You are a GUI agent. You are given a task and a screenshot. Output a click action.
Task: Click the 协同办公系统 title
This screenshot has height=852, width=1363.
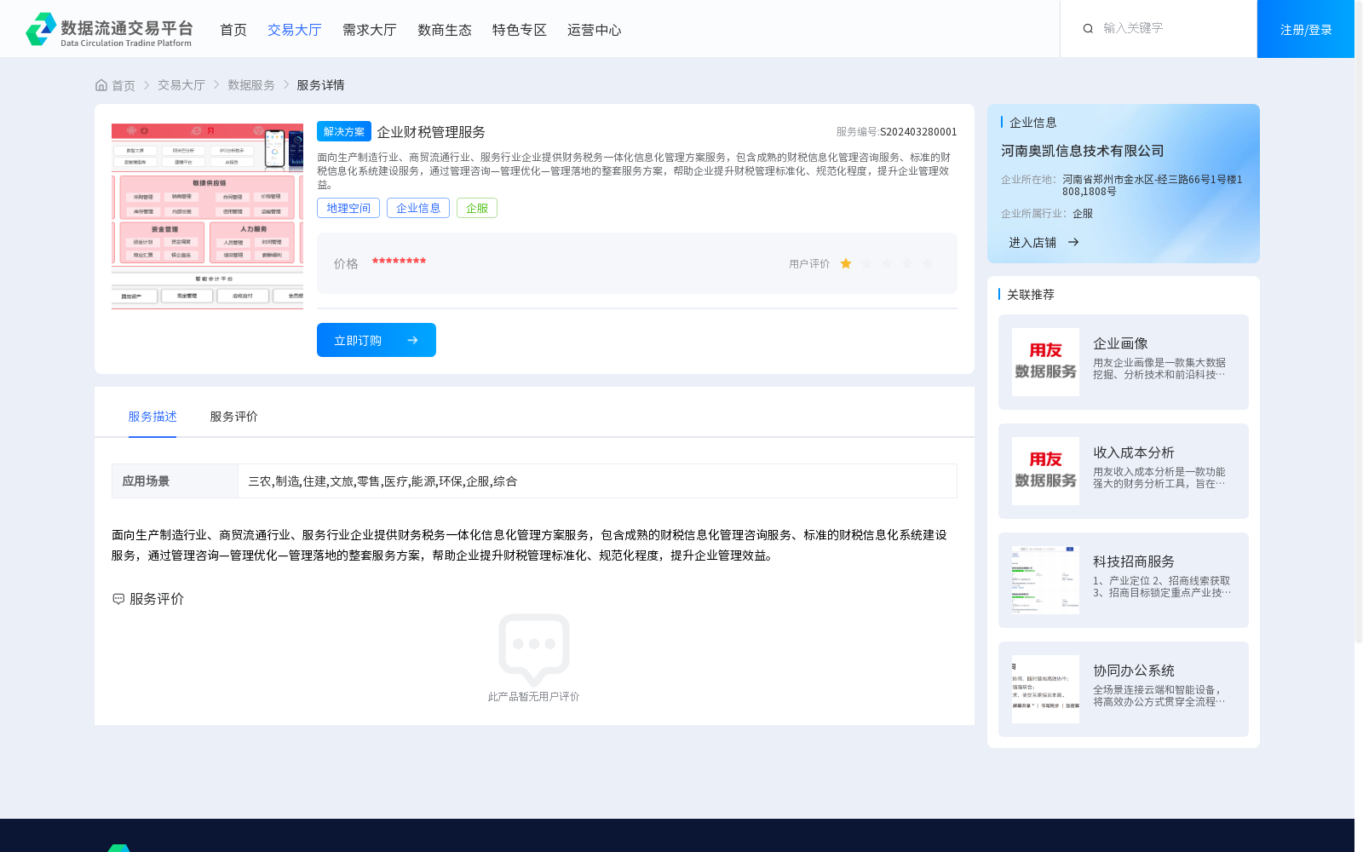tap(1134, 671)
